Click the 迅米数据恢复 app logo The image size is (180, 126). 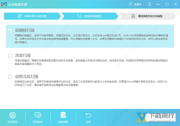(x=4, y=4)
